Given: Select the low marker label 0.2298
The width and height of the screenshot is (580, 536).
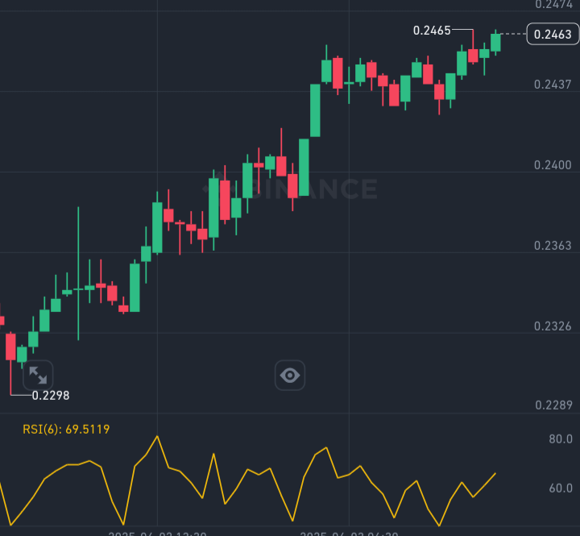Looking at the screenshot, I should pos(51,395).
